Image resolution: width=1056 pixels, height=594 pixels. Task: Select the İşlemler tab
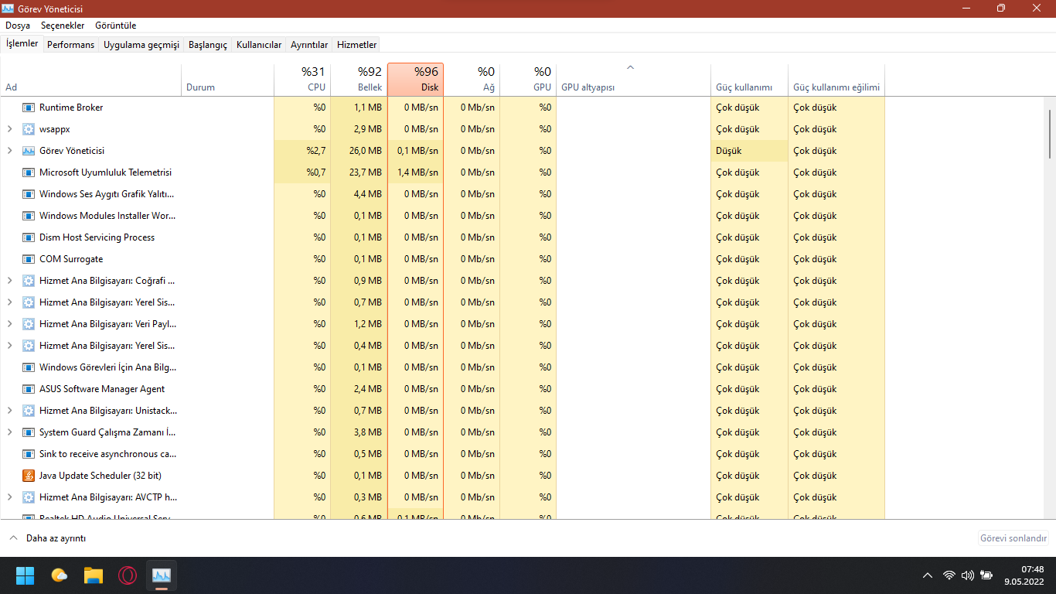pos(22,43)
